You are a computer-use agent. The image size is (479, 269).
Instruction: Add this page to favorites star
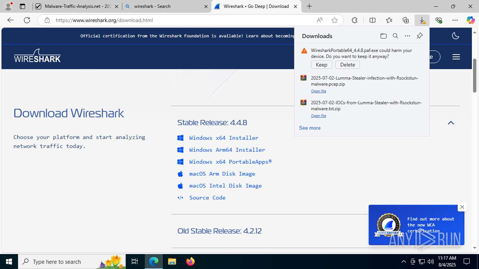point(335,20)
